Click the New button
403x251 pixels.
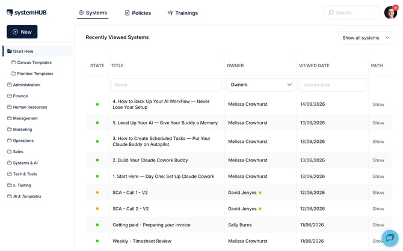[22, 32]
